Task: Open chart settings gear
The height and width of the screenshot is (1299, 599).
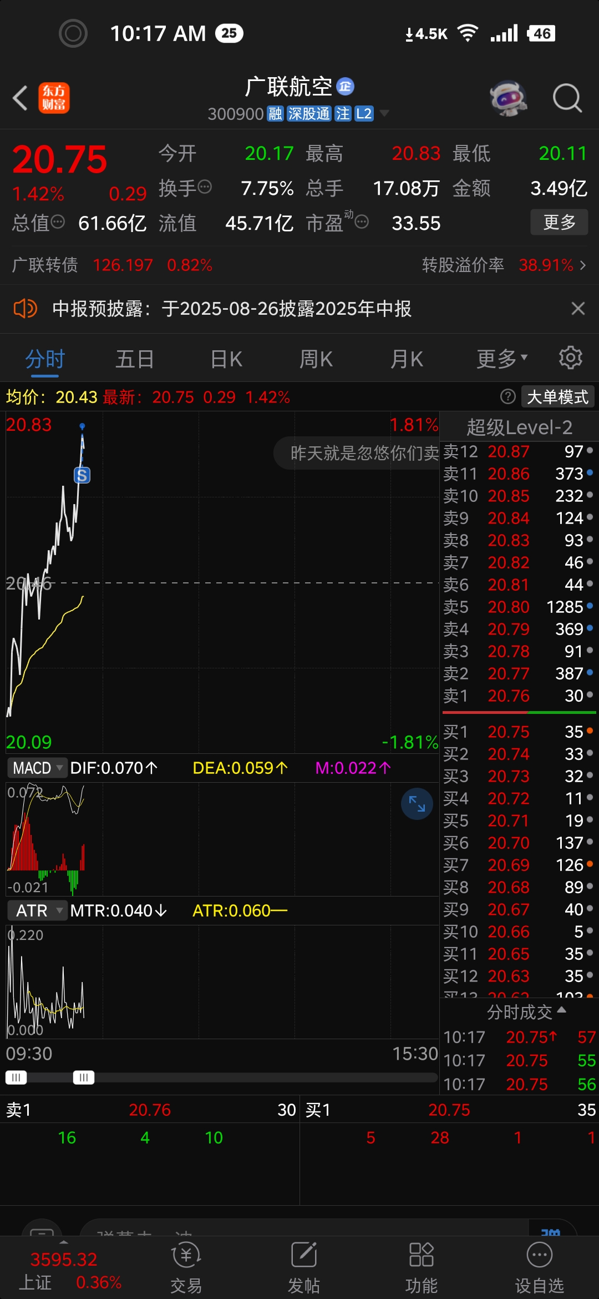Action: [570, 358]
